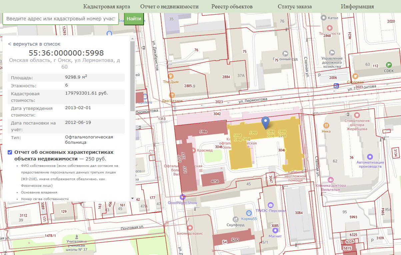
Task: Click the вернуться в список link
Action: click(x=34, y=44)
